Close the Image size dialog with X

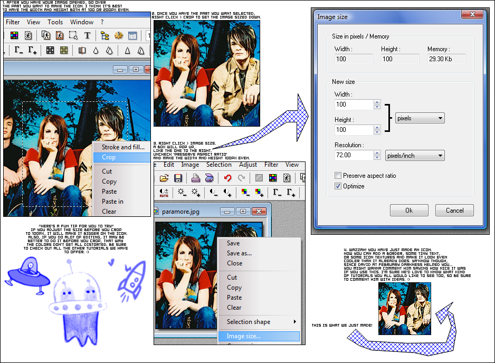(x=472, y=14)
